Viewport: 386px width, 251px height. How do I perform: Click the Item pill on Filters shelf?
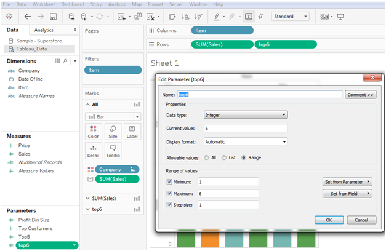tap(113, 70)
